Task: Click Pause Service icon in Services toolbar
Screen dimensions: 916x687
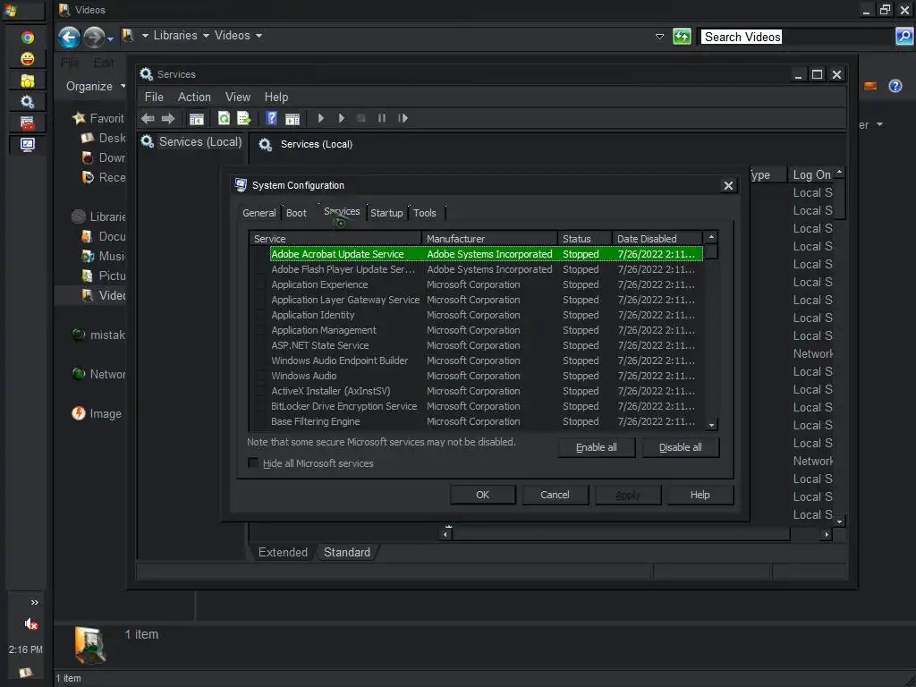Action: click(x=381, y=119)
